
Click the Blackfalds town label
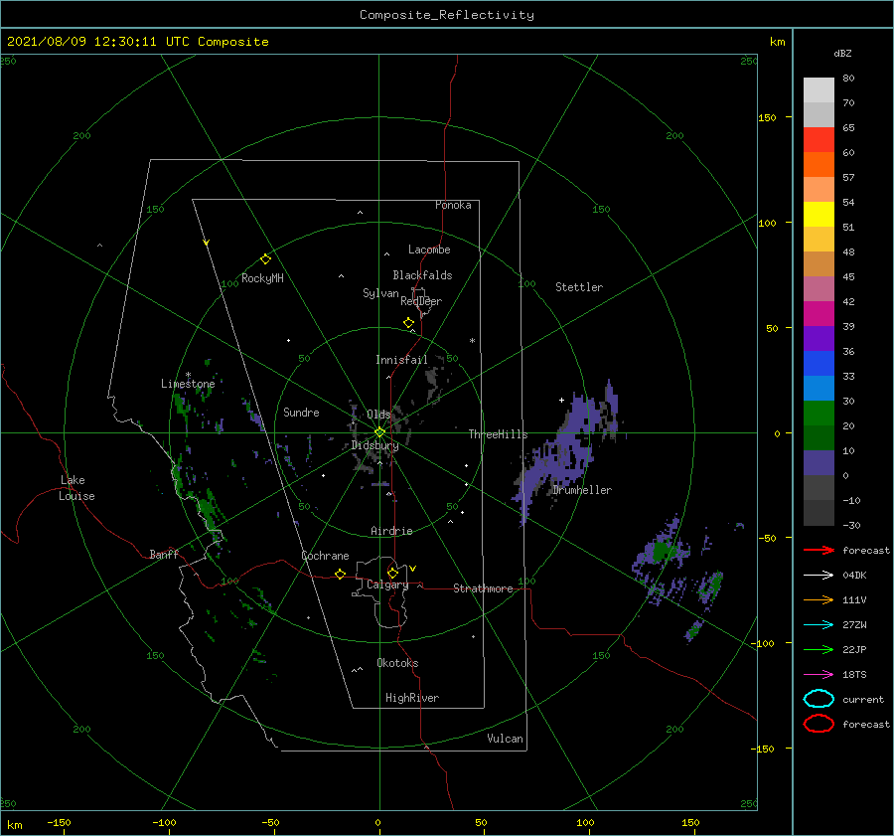(422, 275)
